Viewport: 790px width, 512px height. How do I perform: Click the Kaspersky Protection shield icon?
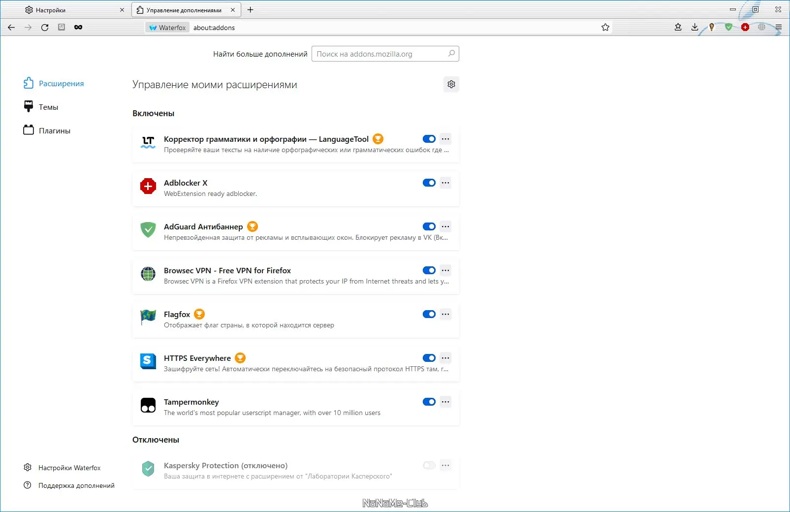point(148,469)
